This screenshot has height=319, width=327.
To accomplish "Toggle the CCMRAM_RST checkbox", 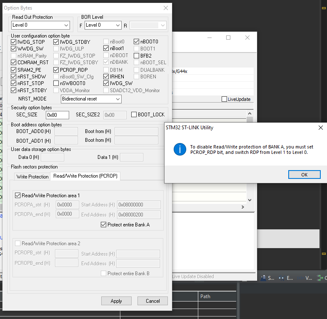I will tap(14, 63).
